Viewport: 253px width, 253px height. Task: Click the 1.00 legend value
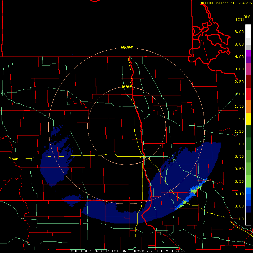point(239,144)
